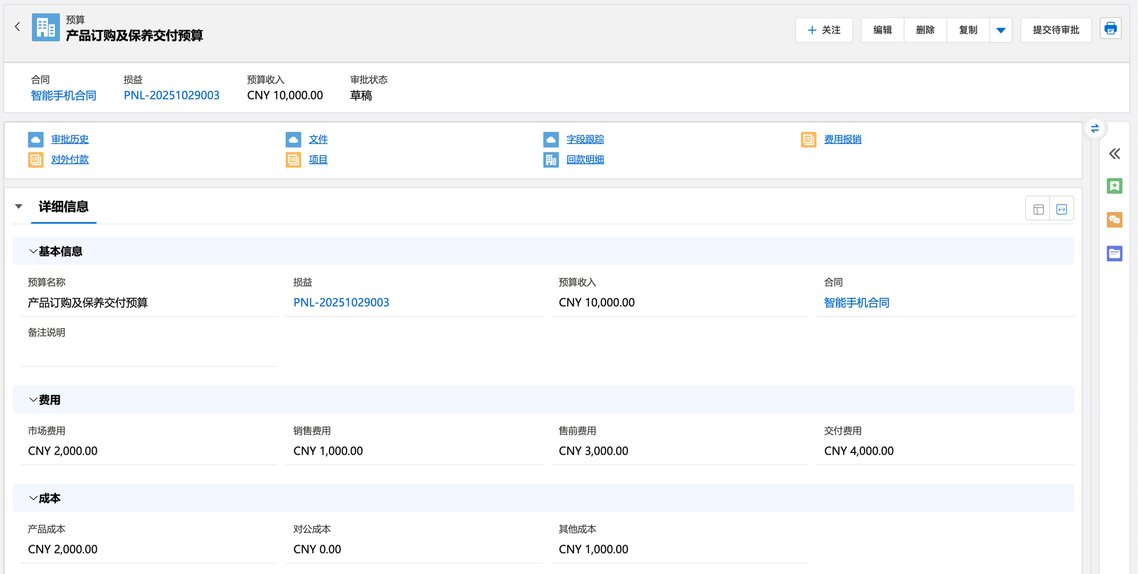The width and height of the screenshot is (1138, 574).
Task: Toggle the full-width expand layout icon
Action: [1061, 209]
